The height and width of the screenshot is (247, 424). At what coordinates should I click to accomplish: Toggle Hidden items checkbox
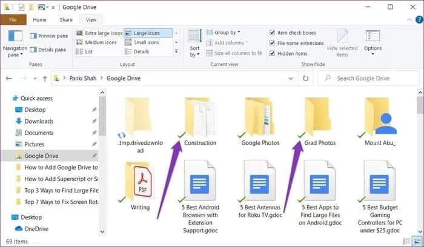(273, 53)
